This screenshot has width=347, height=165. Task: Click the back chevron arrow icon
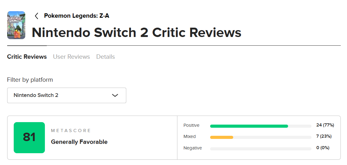point(37,16)
